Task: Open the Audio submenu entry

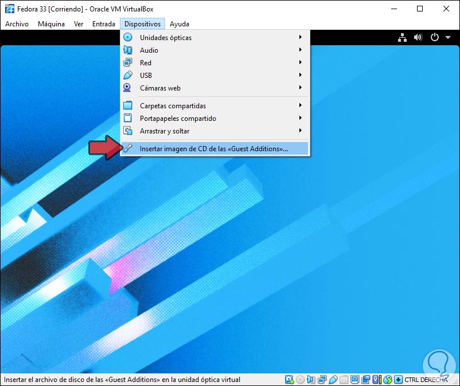Action: [215, 50]
